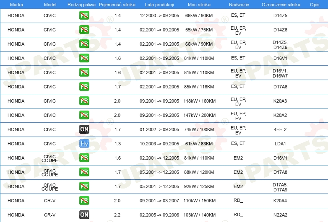The height and width of the screenshot is (222, 328).
Task: Click body code EM2 in D17A8 row
Action: click(238, 172)
